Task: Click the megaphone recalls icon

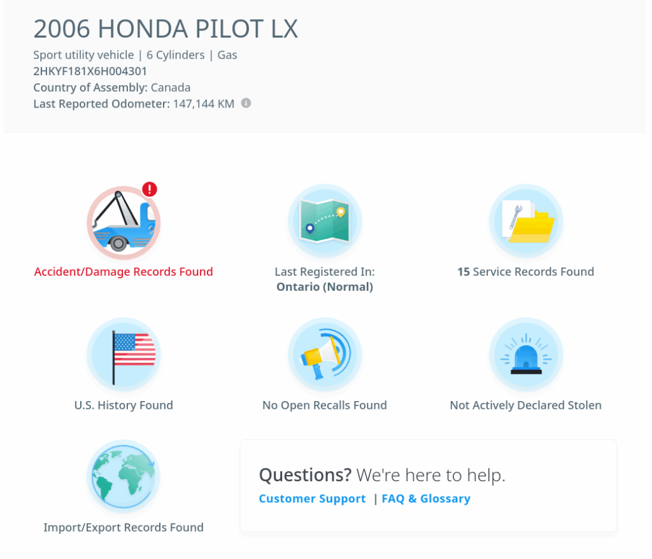Action: click(x=325, y=355)
